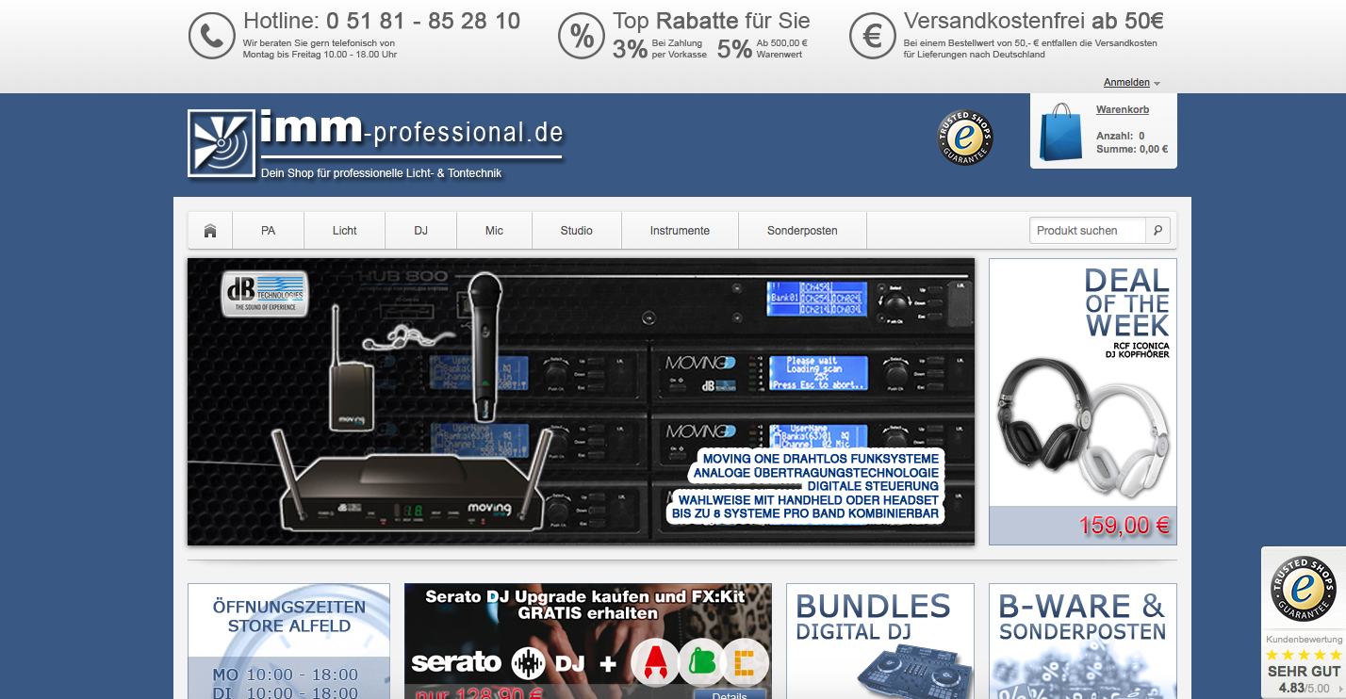Open the Instrumente menu
The height and width of the screenshot is (699, 1346).
pos(680,231)
